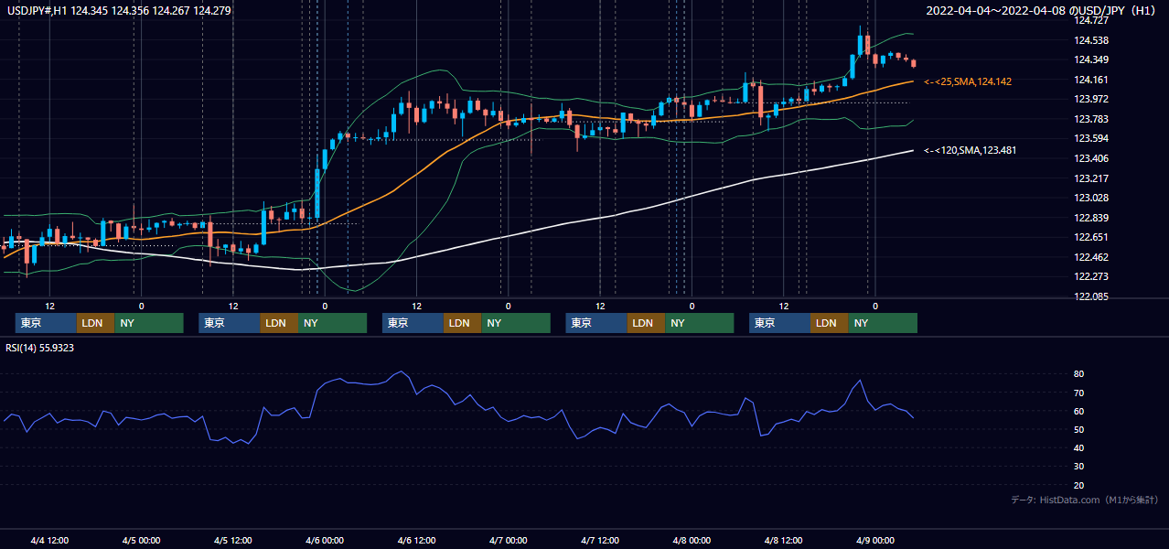Click price axis value 122.839
This screenshot has height=549, width=1169.
(1090, 218)
